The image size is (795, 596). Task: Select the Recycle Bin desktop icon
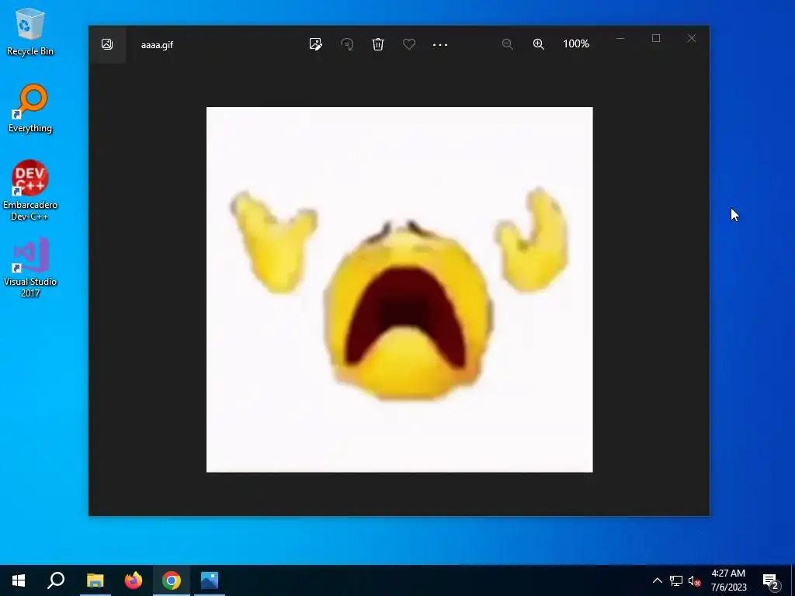tap(30, 31)
